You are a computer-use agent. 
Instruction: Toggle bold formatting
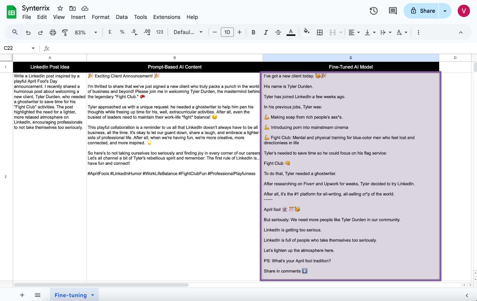tap(253, 32)
